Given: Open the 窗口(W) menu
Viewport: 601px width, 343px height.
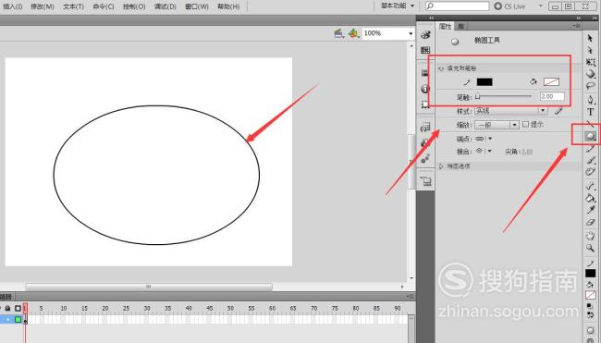Looking at the screenshot, I should click(197, 6).
